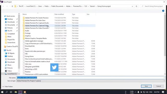Open taskbar search magnifier icon
This screenshot has width=167, height=94.
[7, 92]
